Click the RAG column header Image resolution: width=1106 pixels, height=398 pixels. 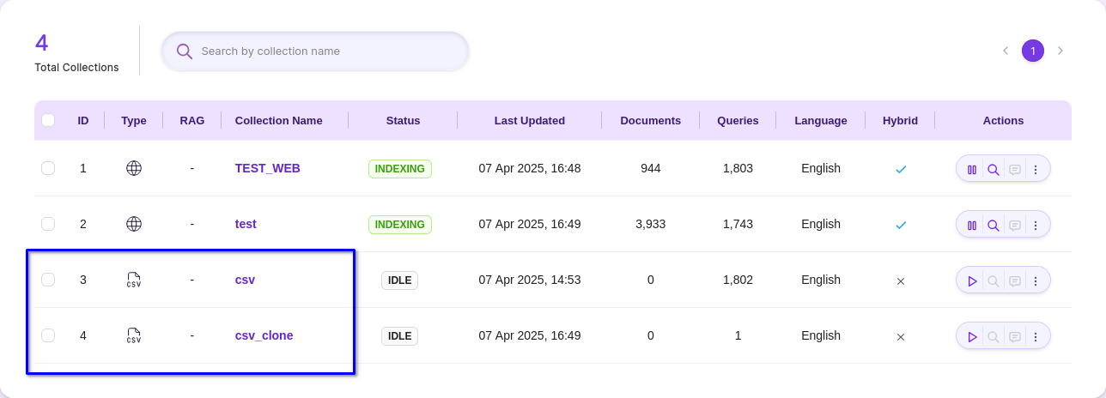point(192,121)
